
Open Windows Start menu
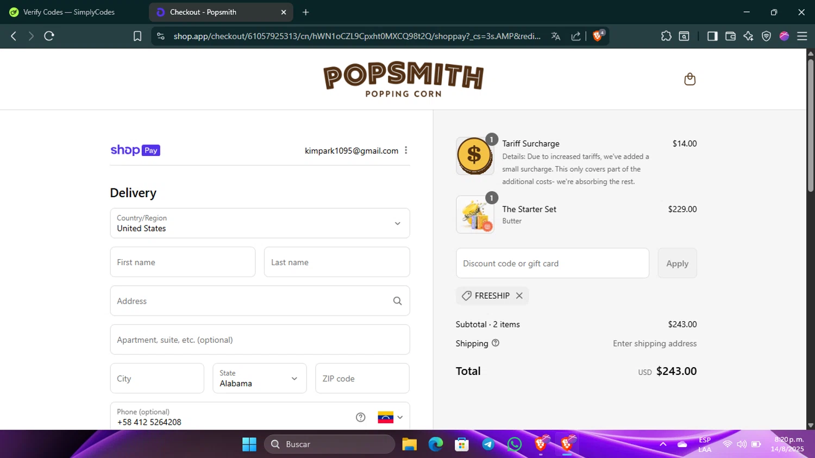coord(249,444)
